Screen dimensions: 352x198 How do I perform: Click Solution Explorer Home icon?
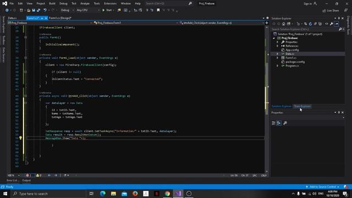pos(284,24)
